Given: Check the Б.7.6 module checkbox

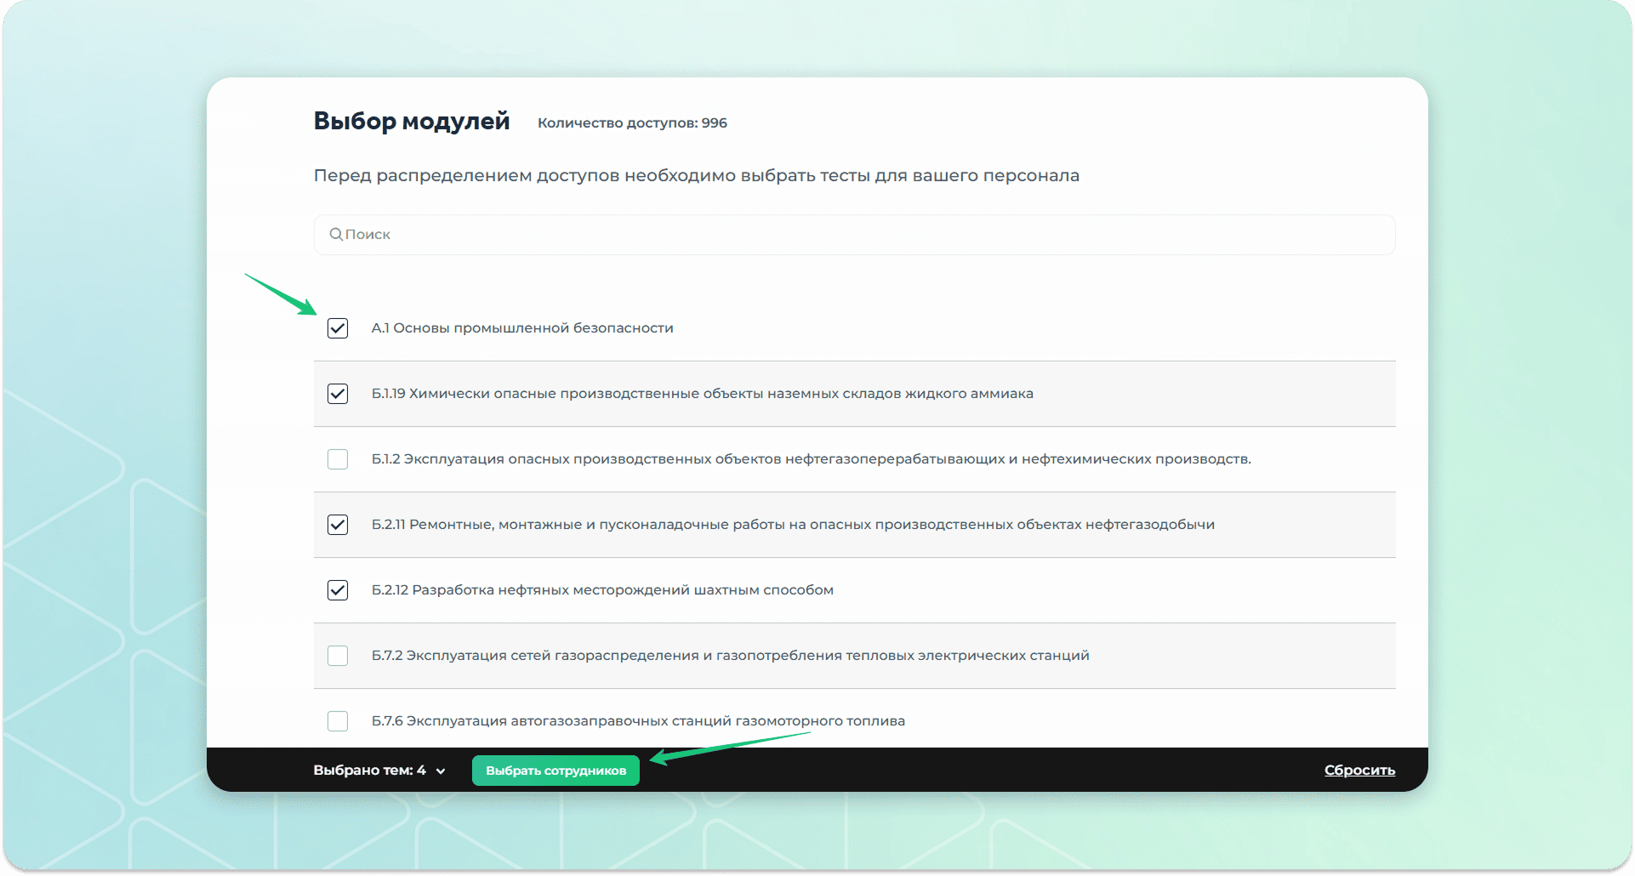Looking at the screenshot, I should point(338,721).
